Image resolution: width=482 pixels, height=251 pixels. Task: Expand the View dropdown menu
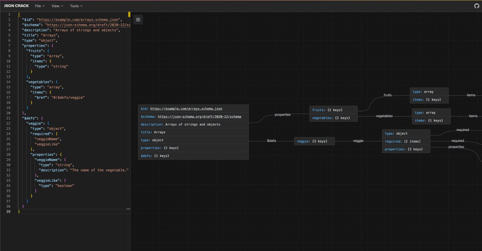57,6
